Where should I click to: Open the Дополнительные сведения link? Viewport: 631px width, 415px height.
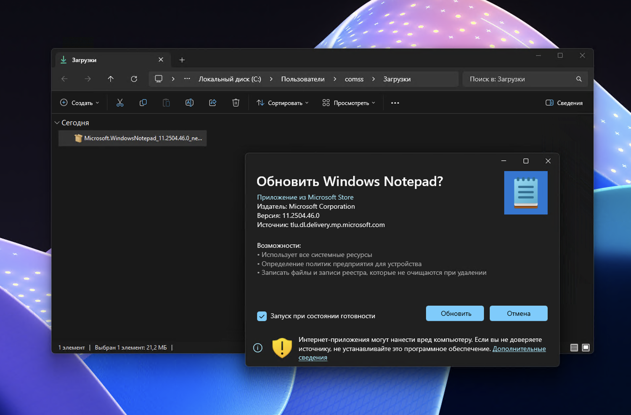519,349
